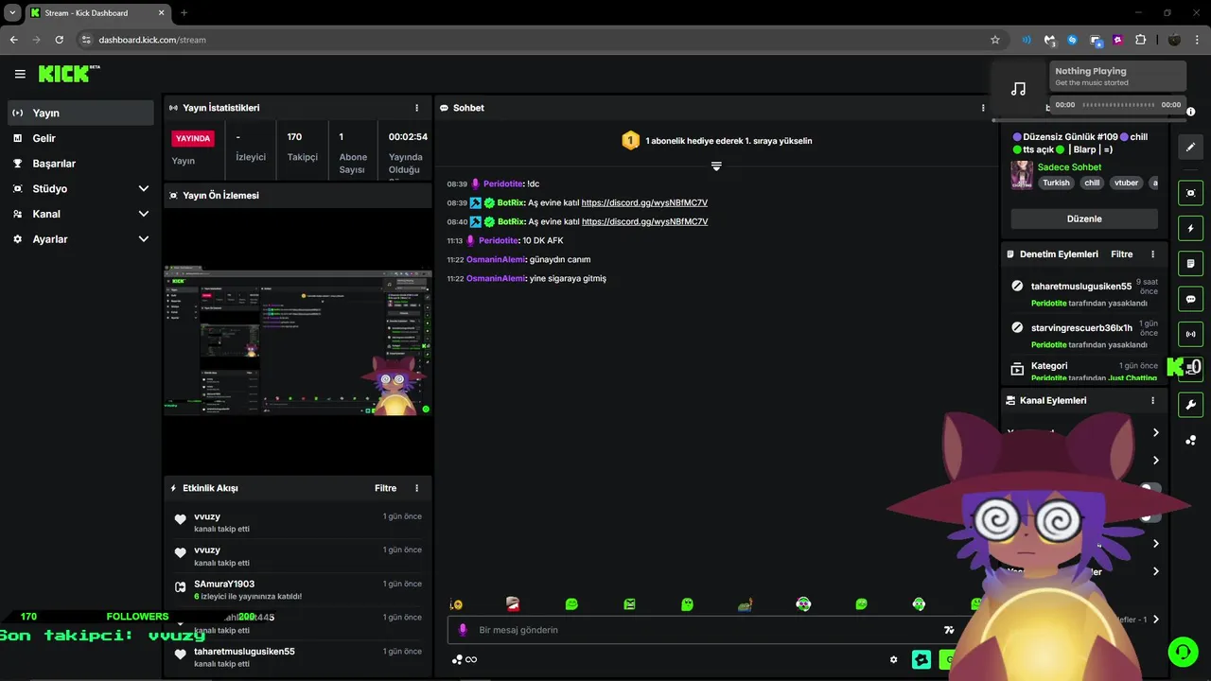
Task: Open the chat settings gear icon
Action: click(x=893, y=660)
